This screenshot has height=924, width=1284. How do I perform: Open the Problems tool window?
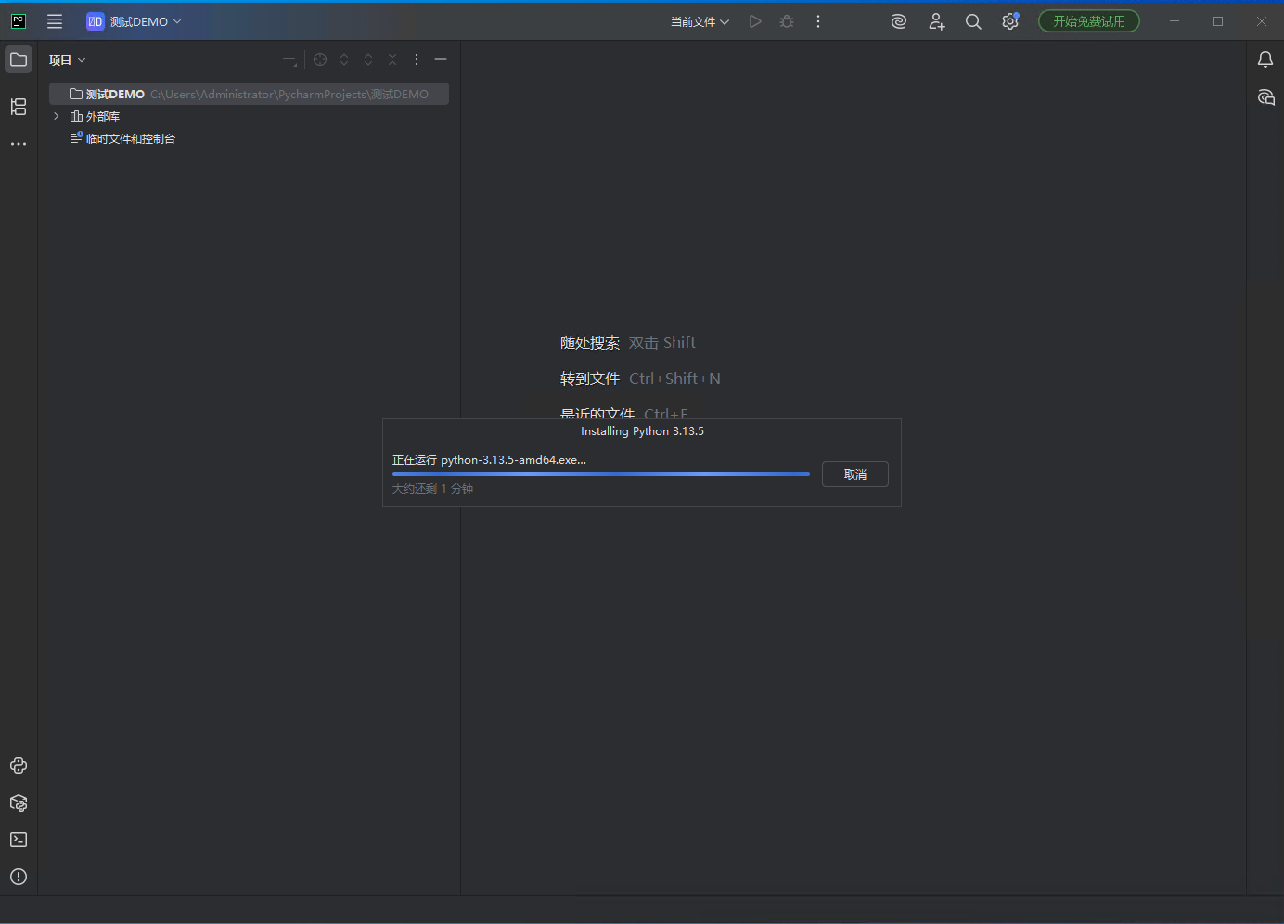click(x=19, y=877)
